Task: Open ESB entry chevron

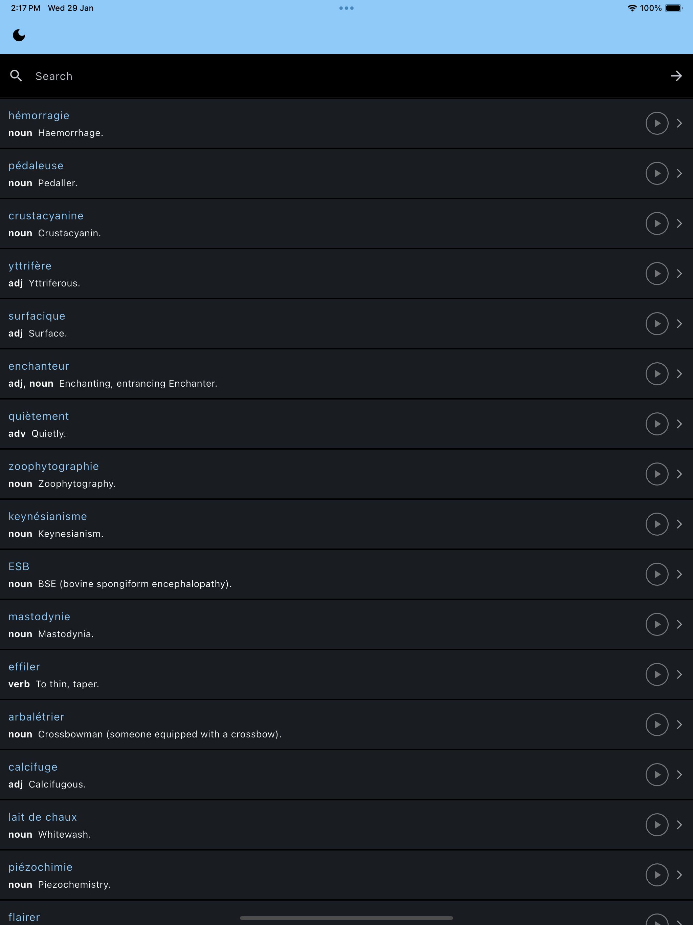Action: tap(679, 574)
